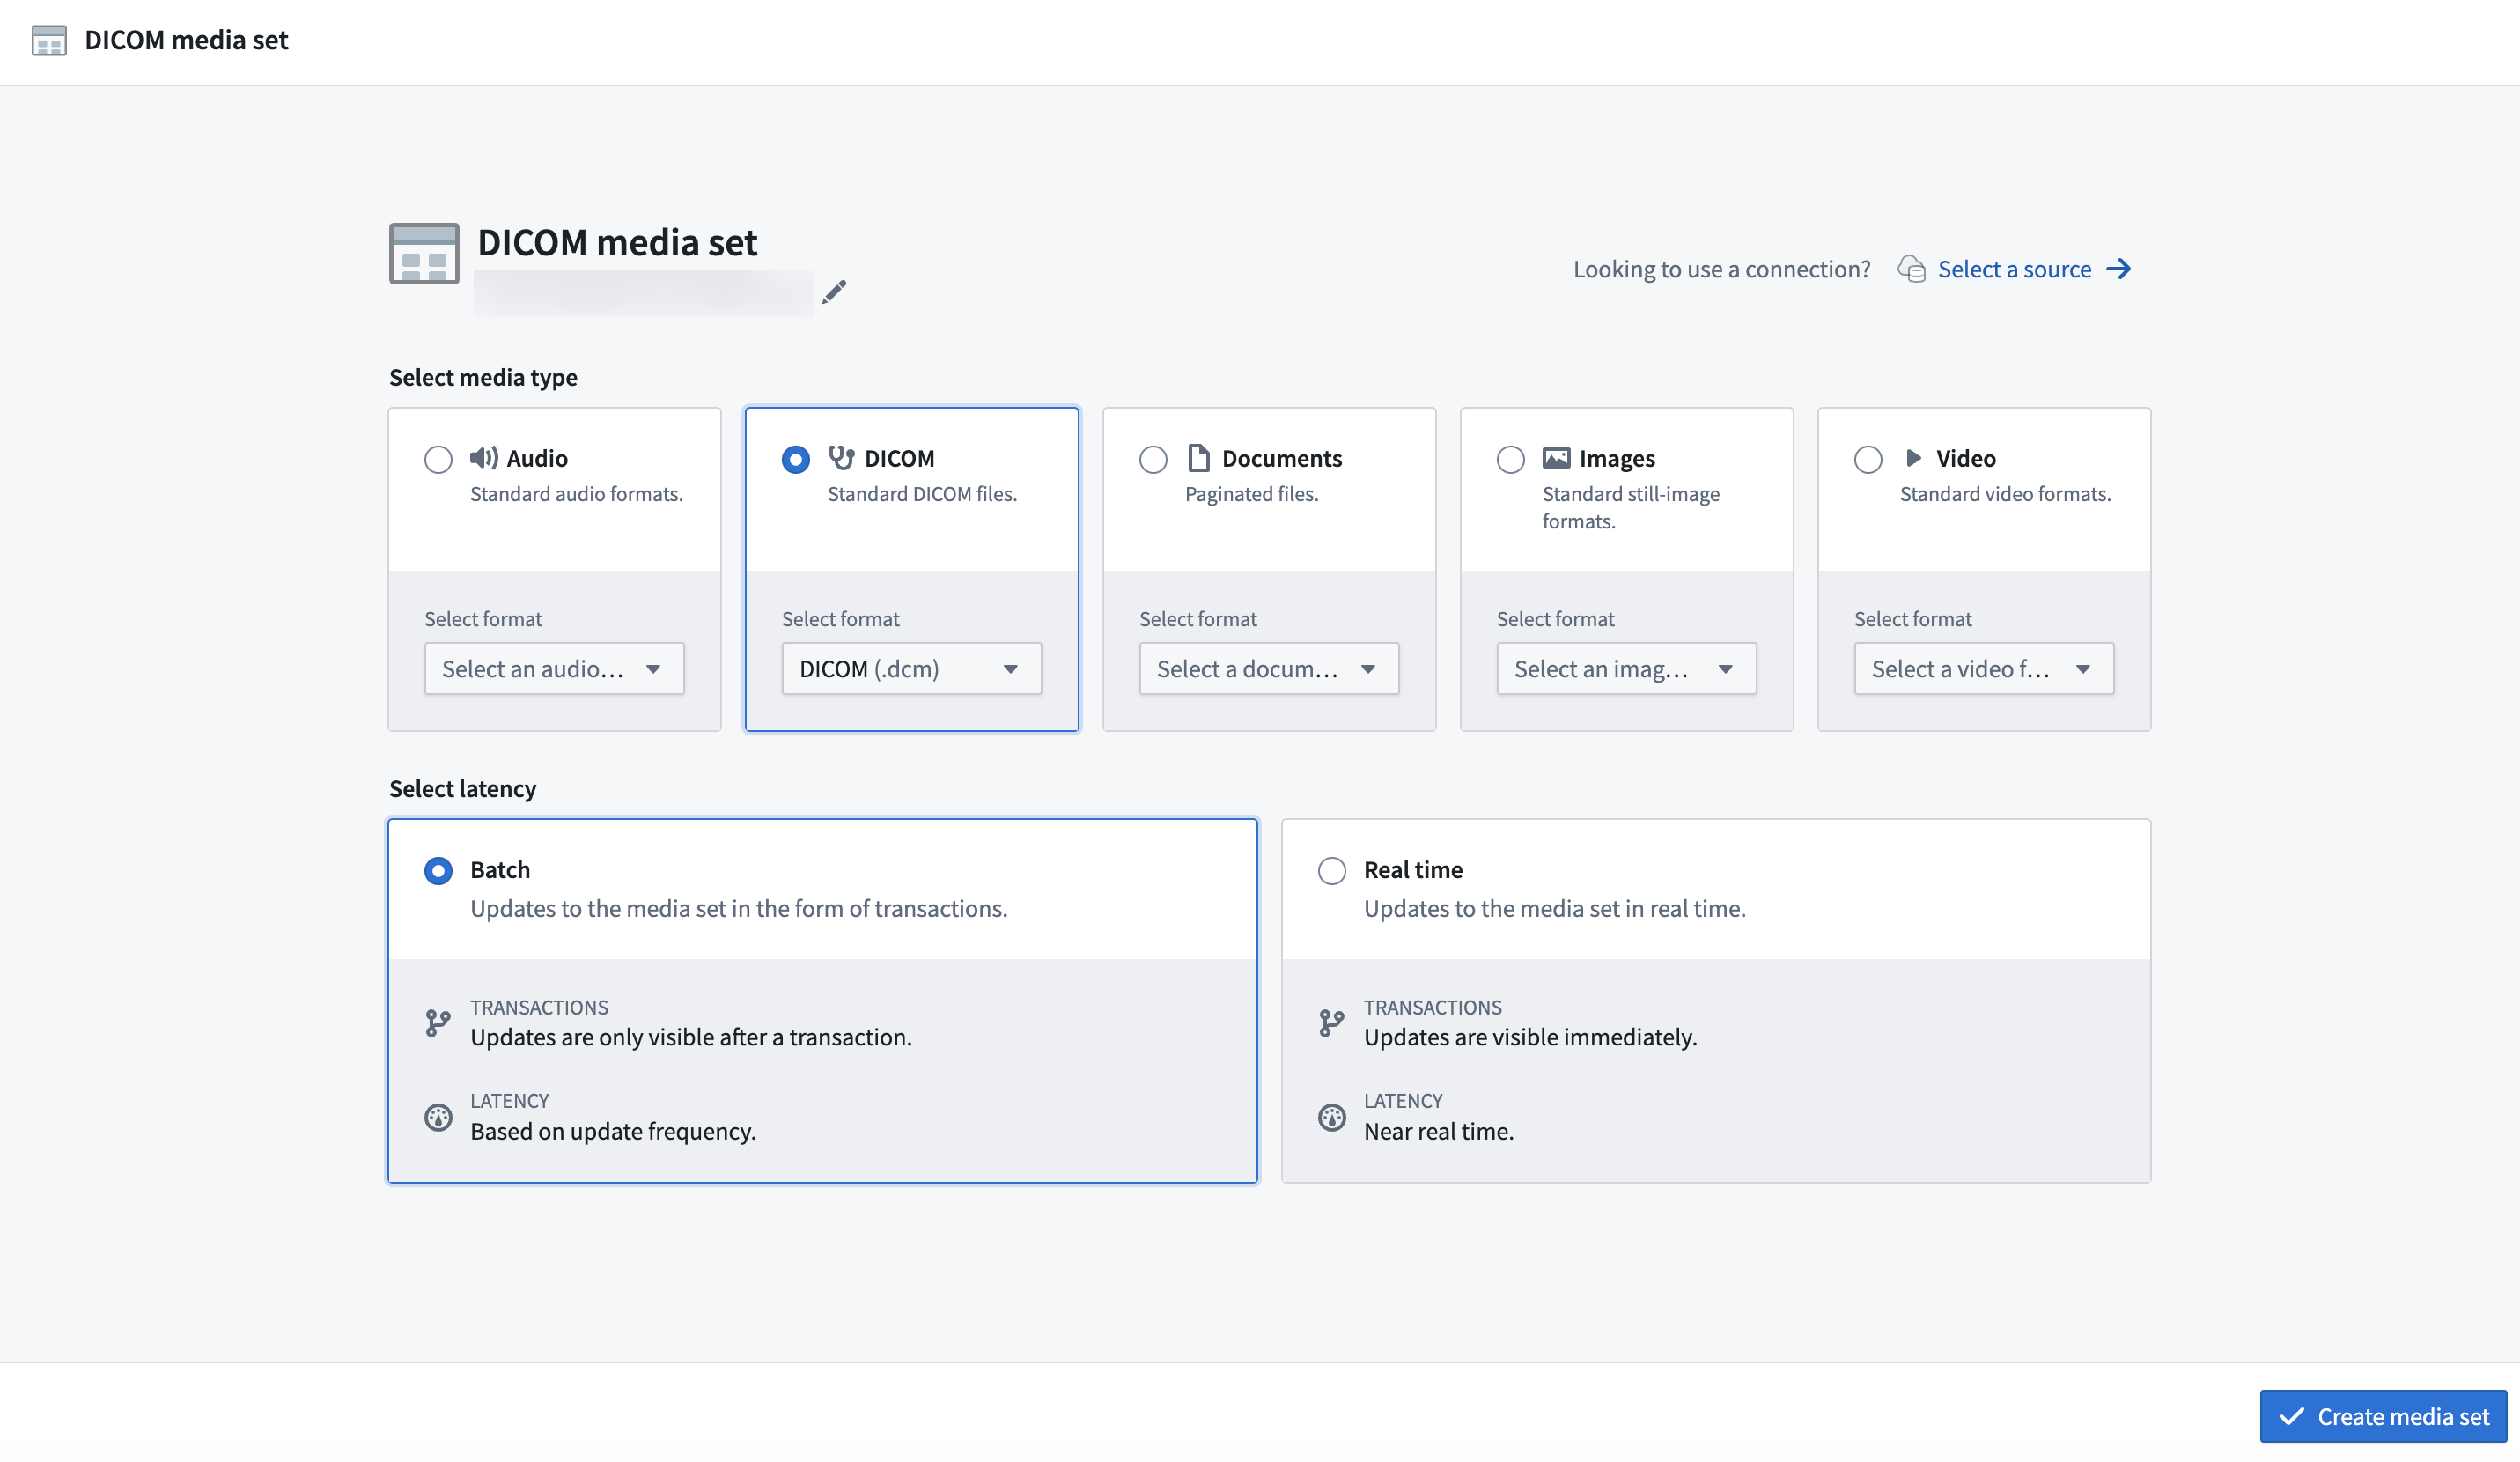
Task: Select the Batch latency radio button
Action: (438, 870)
